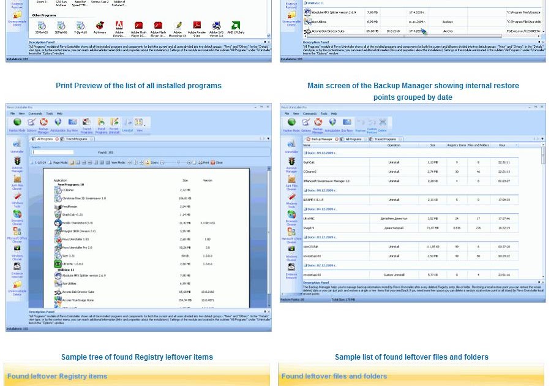Click the Custom Restore icon in Backup Manager toolbar
This screenshot has width=551, height=386.
click(x=372, y=126)
